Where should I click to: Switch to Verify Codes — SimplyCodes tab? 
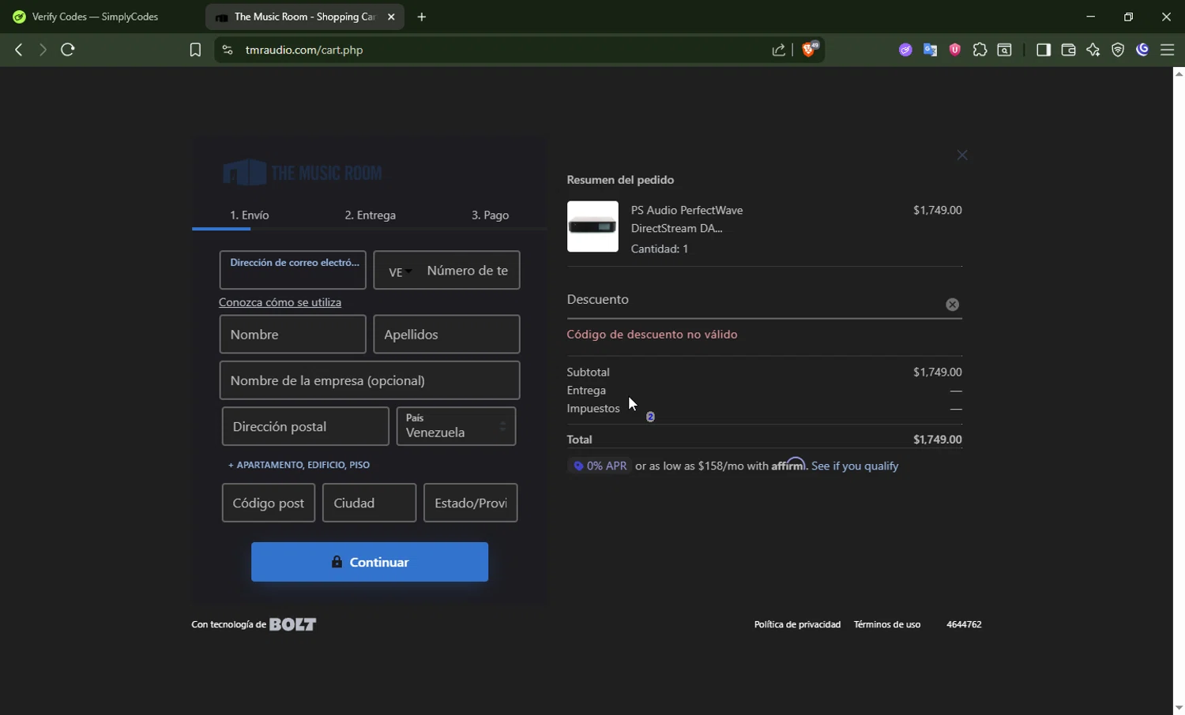pos(95,17)
